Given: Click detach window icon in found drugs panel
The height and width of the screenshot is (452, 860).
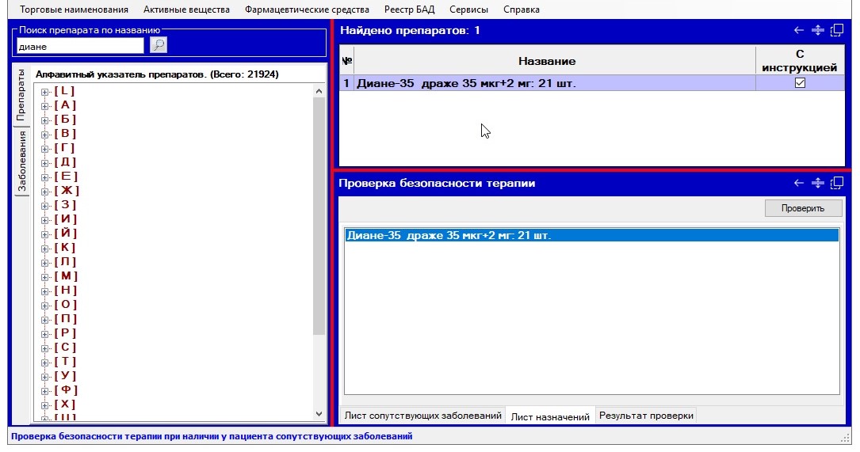Looking at the screenshot, I should 837,31.
